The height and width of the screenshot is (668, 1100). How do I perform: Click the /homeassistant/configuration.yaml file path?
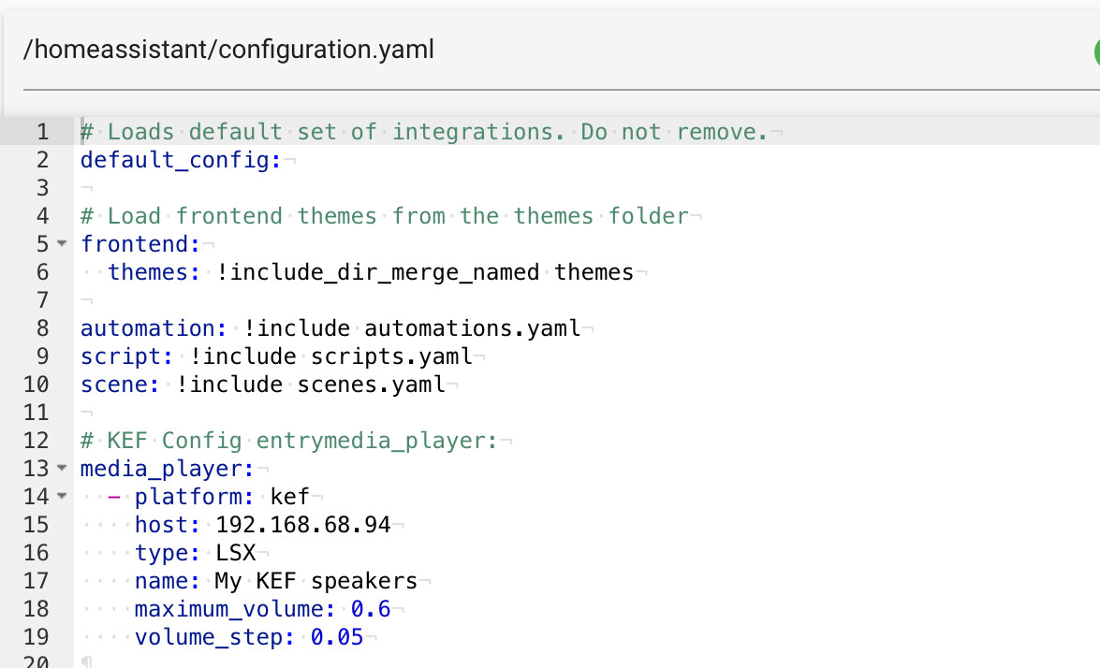click(x=229, y=50)
